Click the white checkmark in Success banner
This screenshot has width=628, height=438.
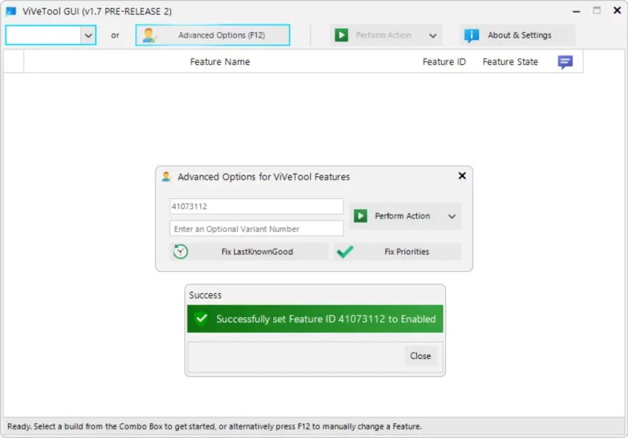[202, 319]
